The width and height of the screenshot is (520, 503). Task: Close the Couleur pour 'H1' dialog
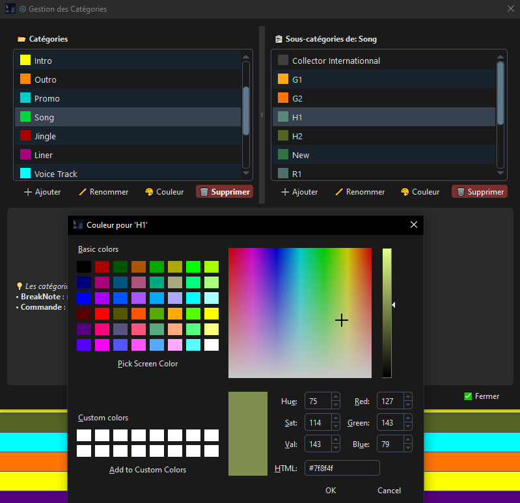(413, 225)
